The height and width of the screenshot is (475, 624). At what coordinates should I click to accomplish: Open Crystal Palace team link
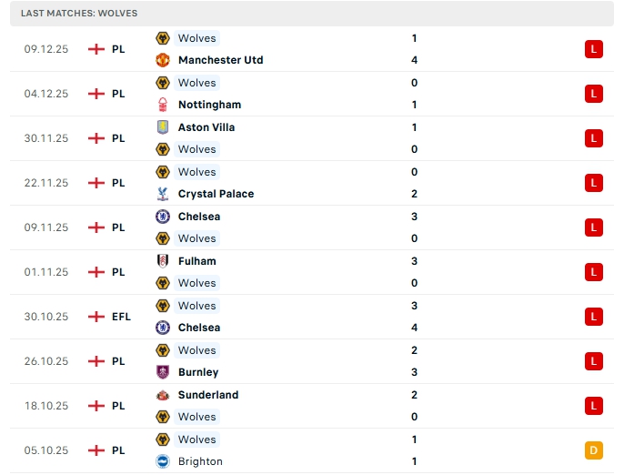tap(216, 194)
